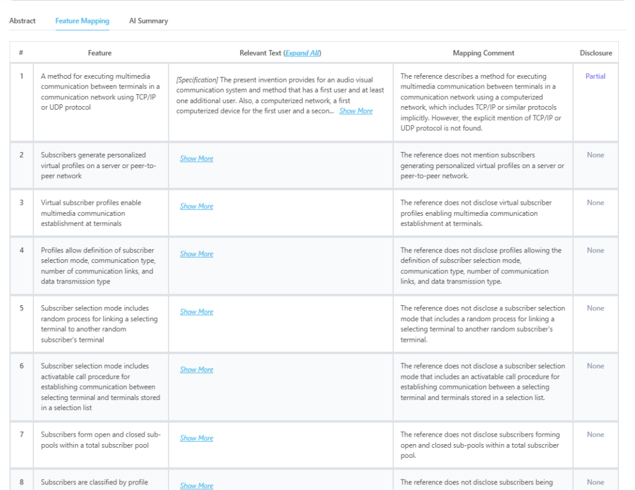This screenshot has height=490, width=635.
Task: Switch to the Abstract tab
Action: coord(22,21)
